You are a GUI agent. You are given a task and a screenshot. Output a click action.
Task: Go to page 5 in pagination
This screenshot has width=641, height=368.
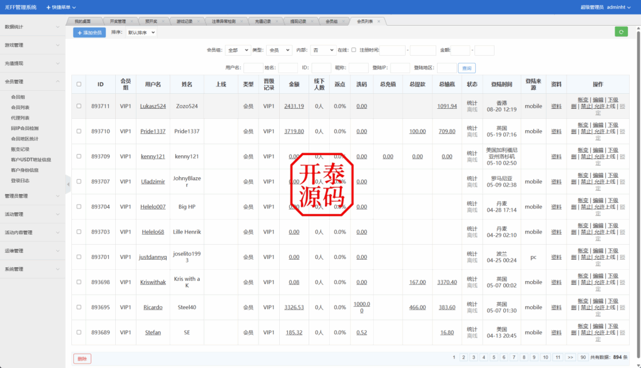point(494,356)
